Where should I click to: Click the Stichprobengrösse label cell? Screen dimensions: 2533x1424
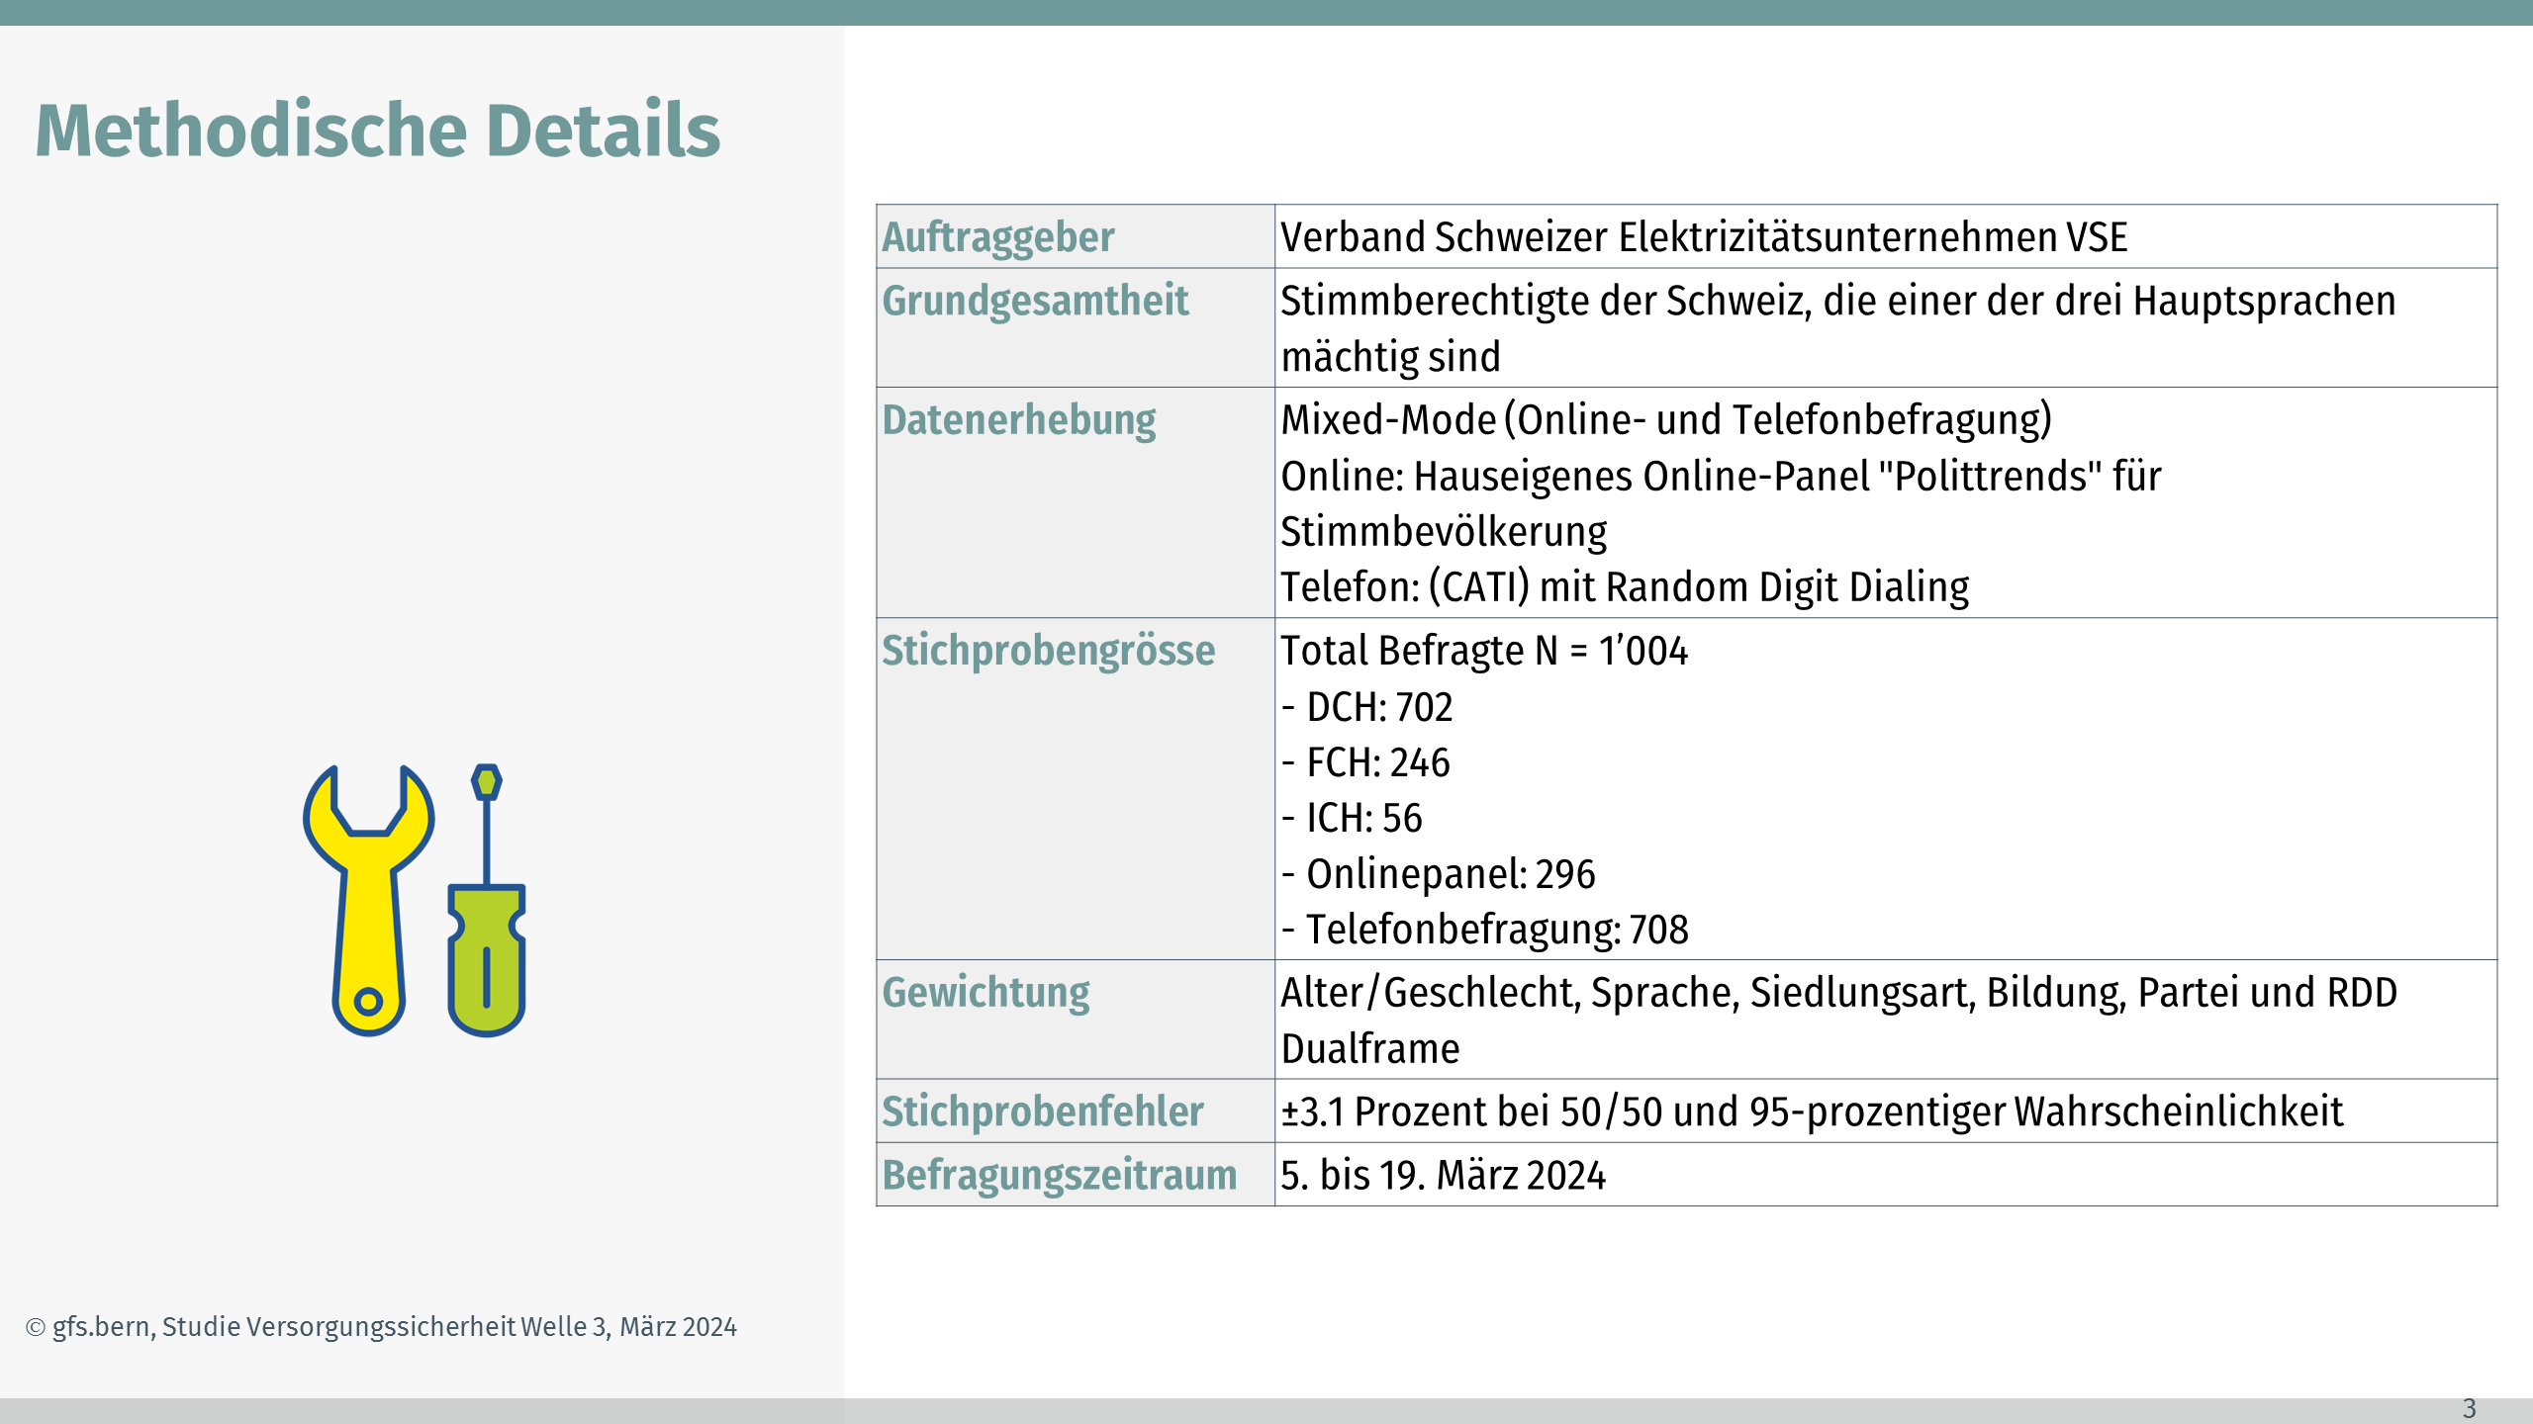click(1048, 651)
